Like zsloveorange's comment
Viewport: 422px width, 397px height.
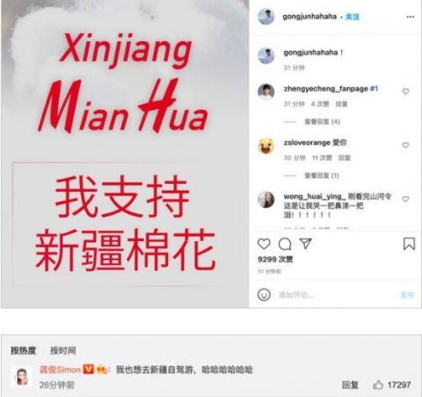405,145
